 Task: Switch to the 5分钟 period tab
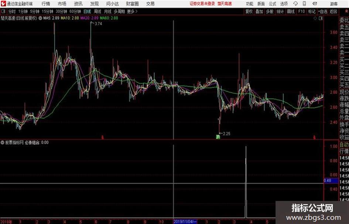tap(34, 11)
